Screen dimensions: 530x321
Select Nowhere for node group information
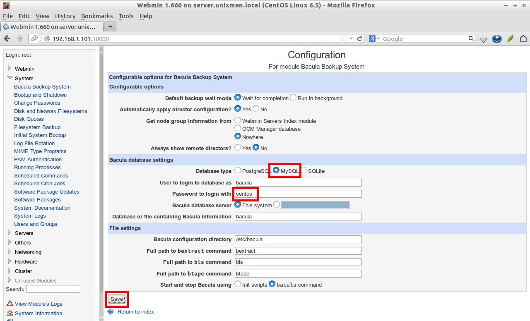coord(238,136)
